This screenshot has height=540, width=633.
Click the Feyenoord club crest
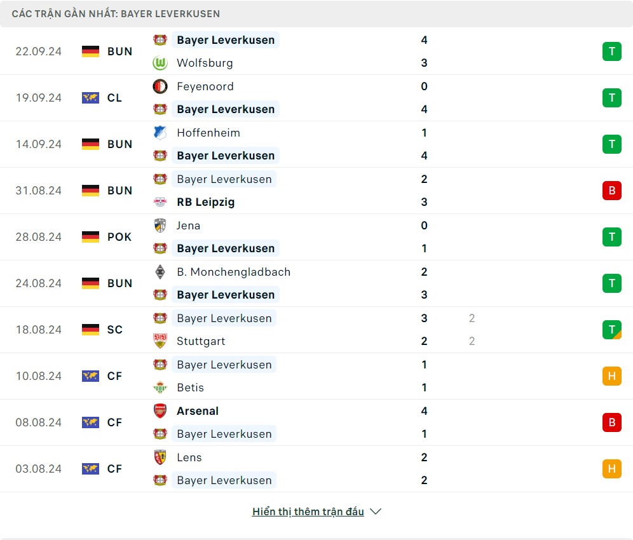(160, 86)
